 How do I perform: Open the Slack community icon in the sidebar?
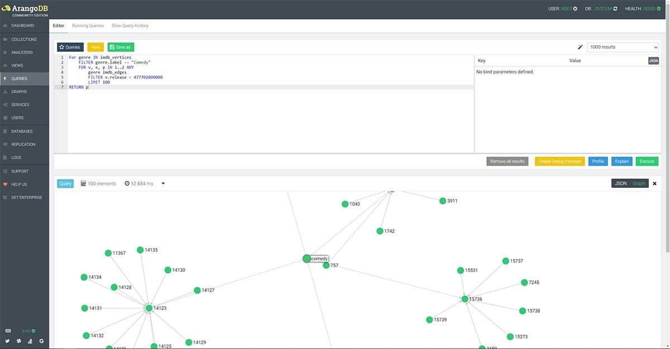pyautogui.click(x=20, y=341)
